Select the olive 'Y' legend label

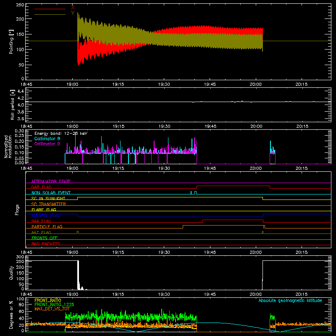click(x=73, y=13)
